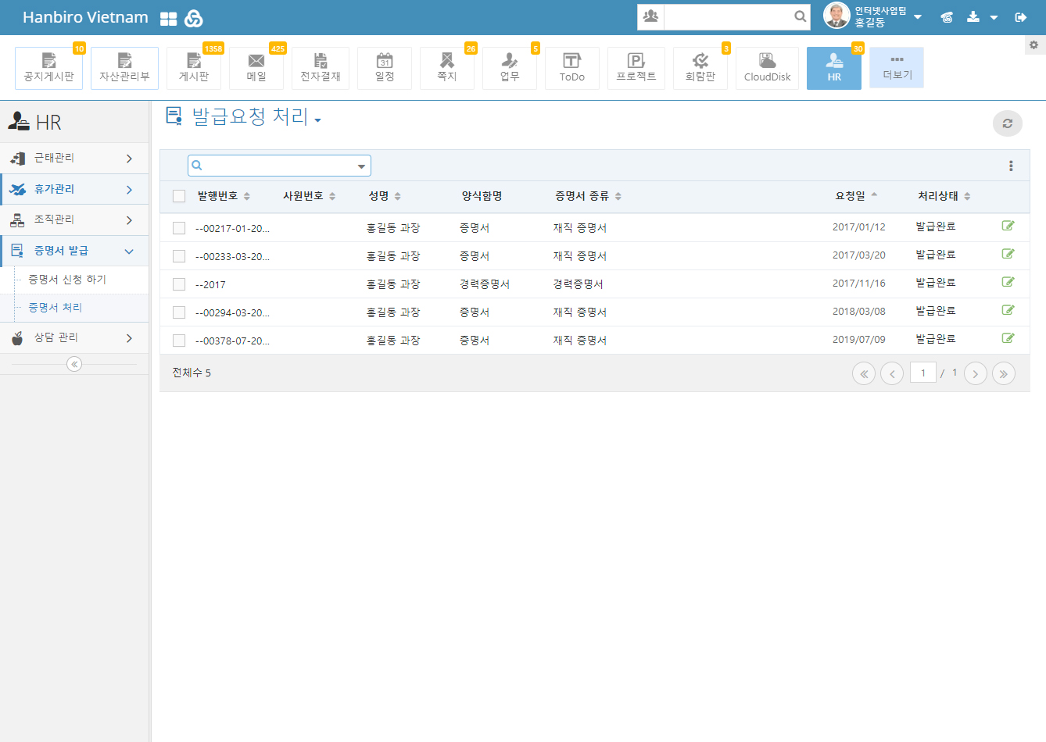Sort by 증명서 종류 column

589,196
